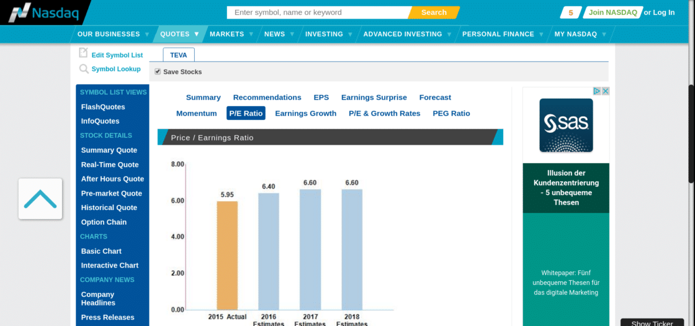The image size is (695, 326).
Task: Open the P/E & Growth Rates tab
Action: (384, 114)
